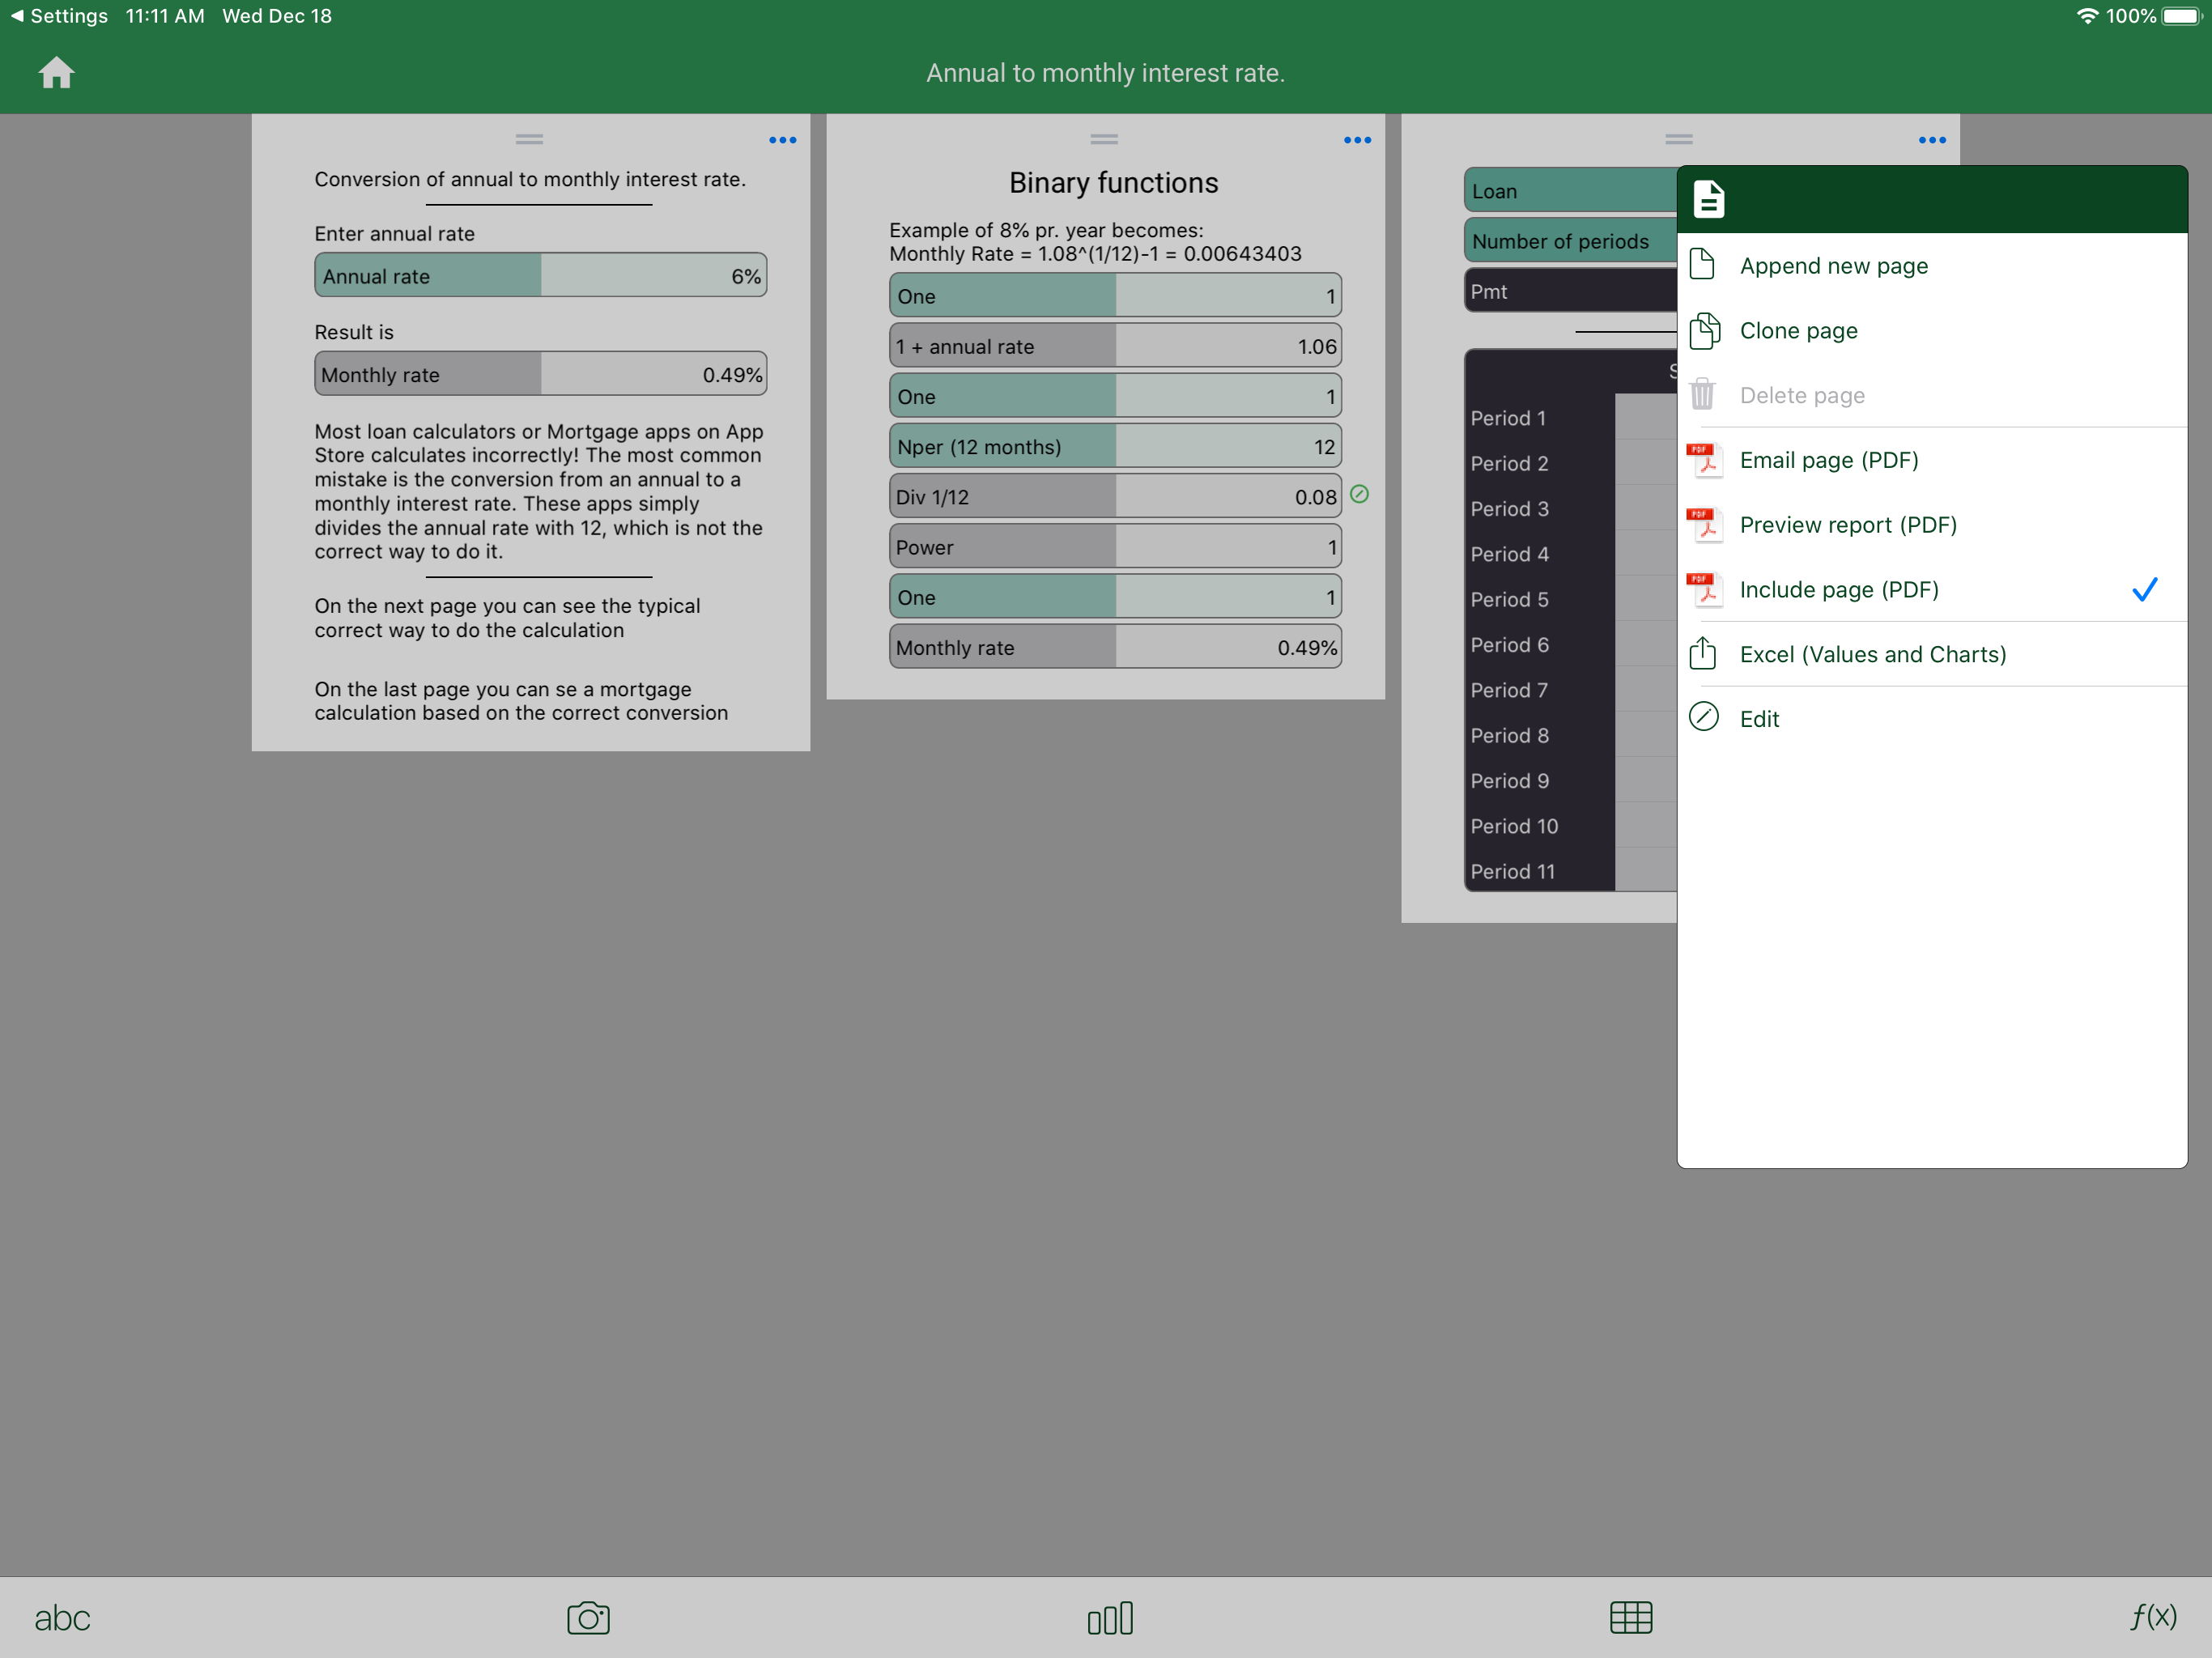
Task: Tap Edit in the page menu
Action: tap(1759, 719)
